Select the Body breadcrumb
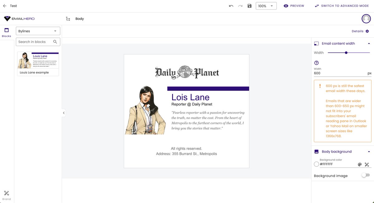Viewport: 374px width, 203px height. 79,19
